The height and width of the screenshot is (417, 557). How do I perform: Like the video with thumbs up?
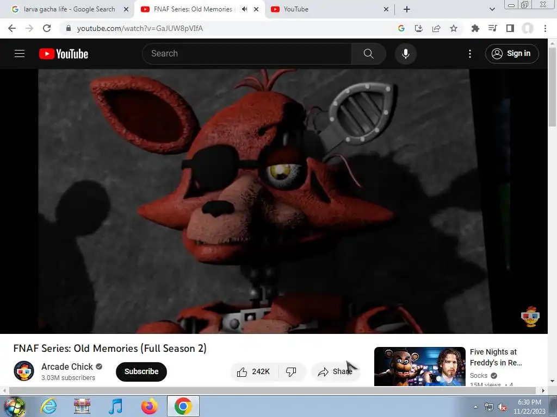[253, 371]
